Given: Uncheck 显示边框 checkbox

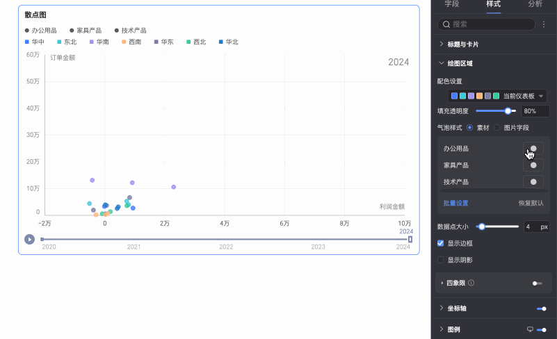Looking at the screenshot, I should point(440,243).
